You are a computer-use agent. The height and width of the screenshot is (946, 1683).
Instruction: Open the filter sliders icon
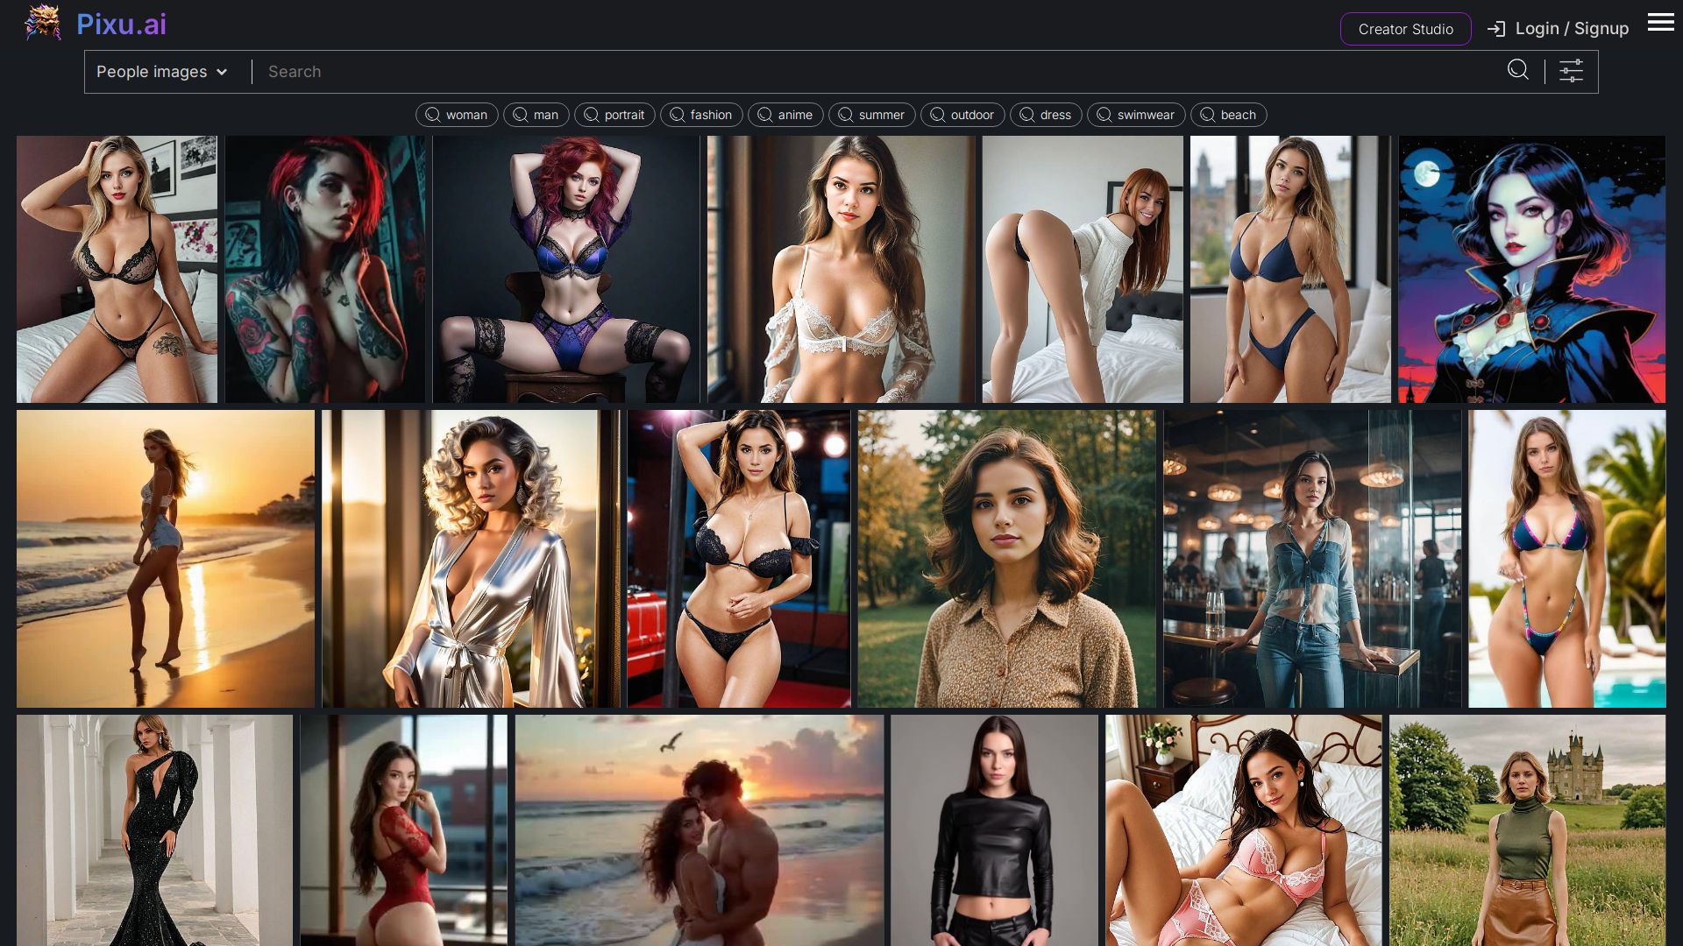pos(1571,71)
